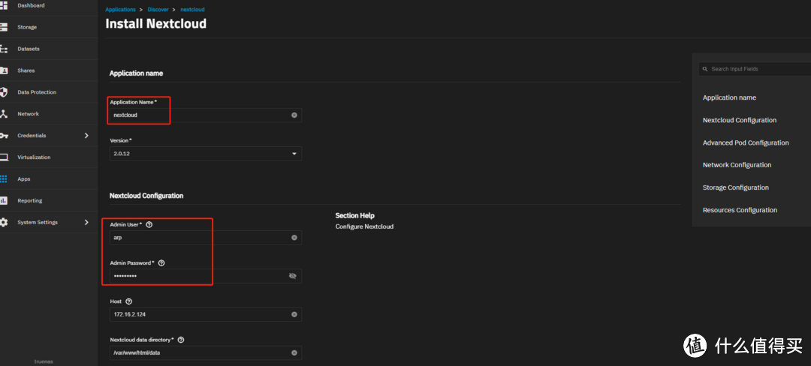Expand the Credentials submenu

[86, 136]
